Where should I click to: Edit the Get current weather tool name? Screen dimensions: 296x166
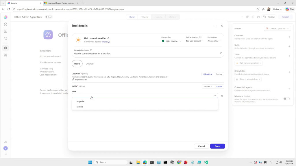coord(108,38)
